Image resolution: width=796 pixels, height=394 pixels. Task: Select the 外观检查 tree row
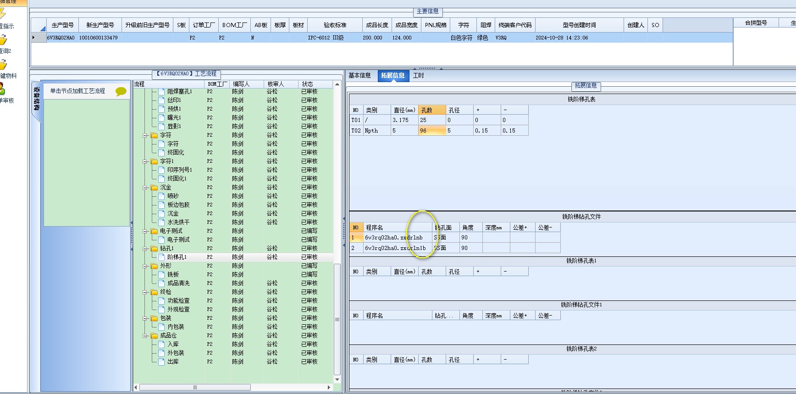tap(234, 310)
